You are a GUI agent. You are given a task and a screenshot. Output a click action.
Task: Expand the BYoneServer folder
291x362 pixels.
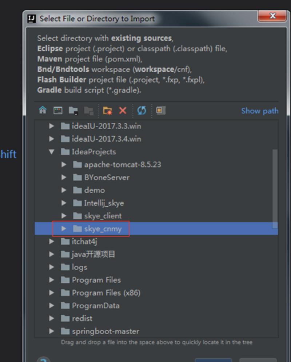coord(64,177)
